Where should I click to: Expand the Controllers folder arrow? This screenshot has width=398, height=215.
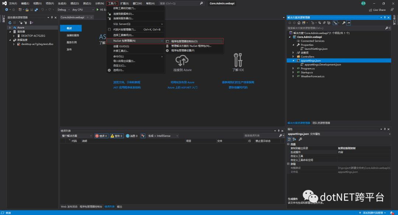coord(293,57)
